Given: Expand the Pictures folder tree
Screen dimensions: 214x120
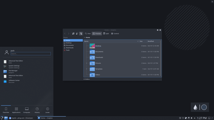Looking at the screenshot, I should [86, 63].
